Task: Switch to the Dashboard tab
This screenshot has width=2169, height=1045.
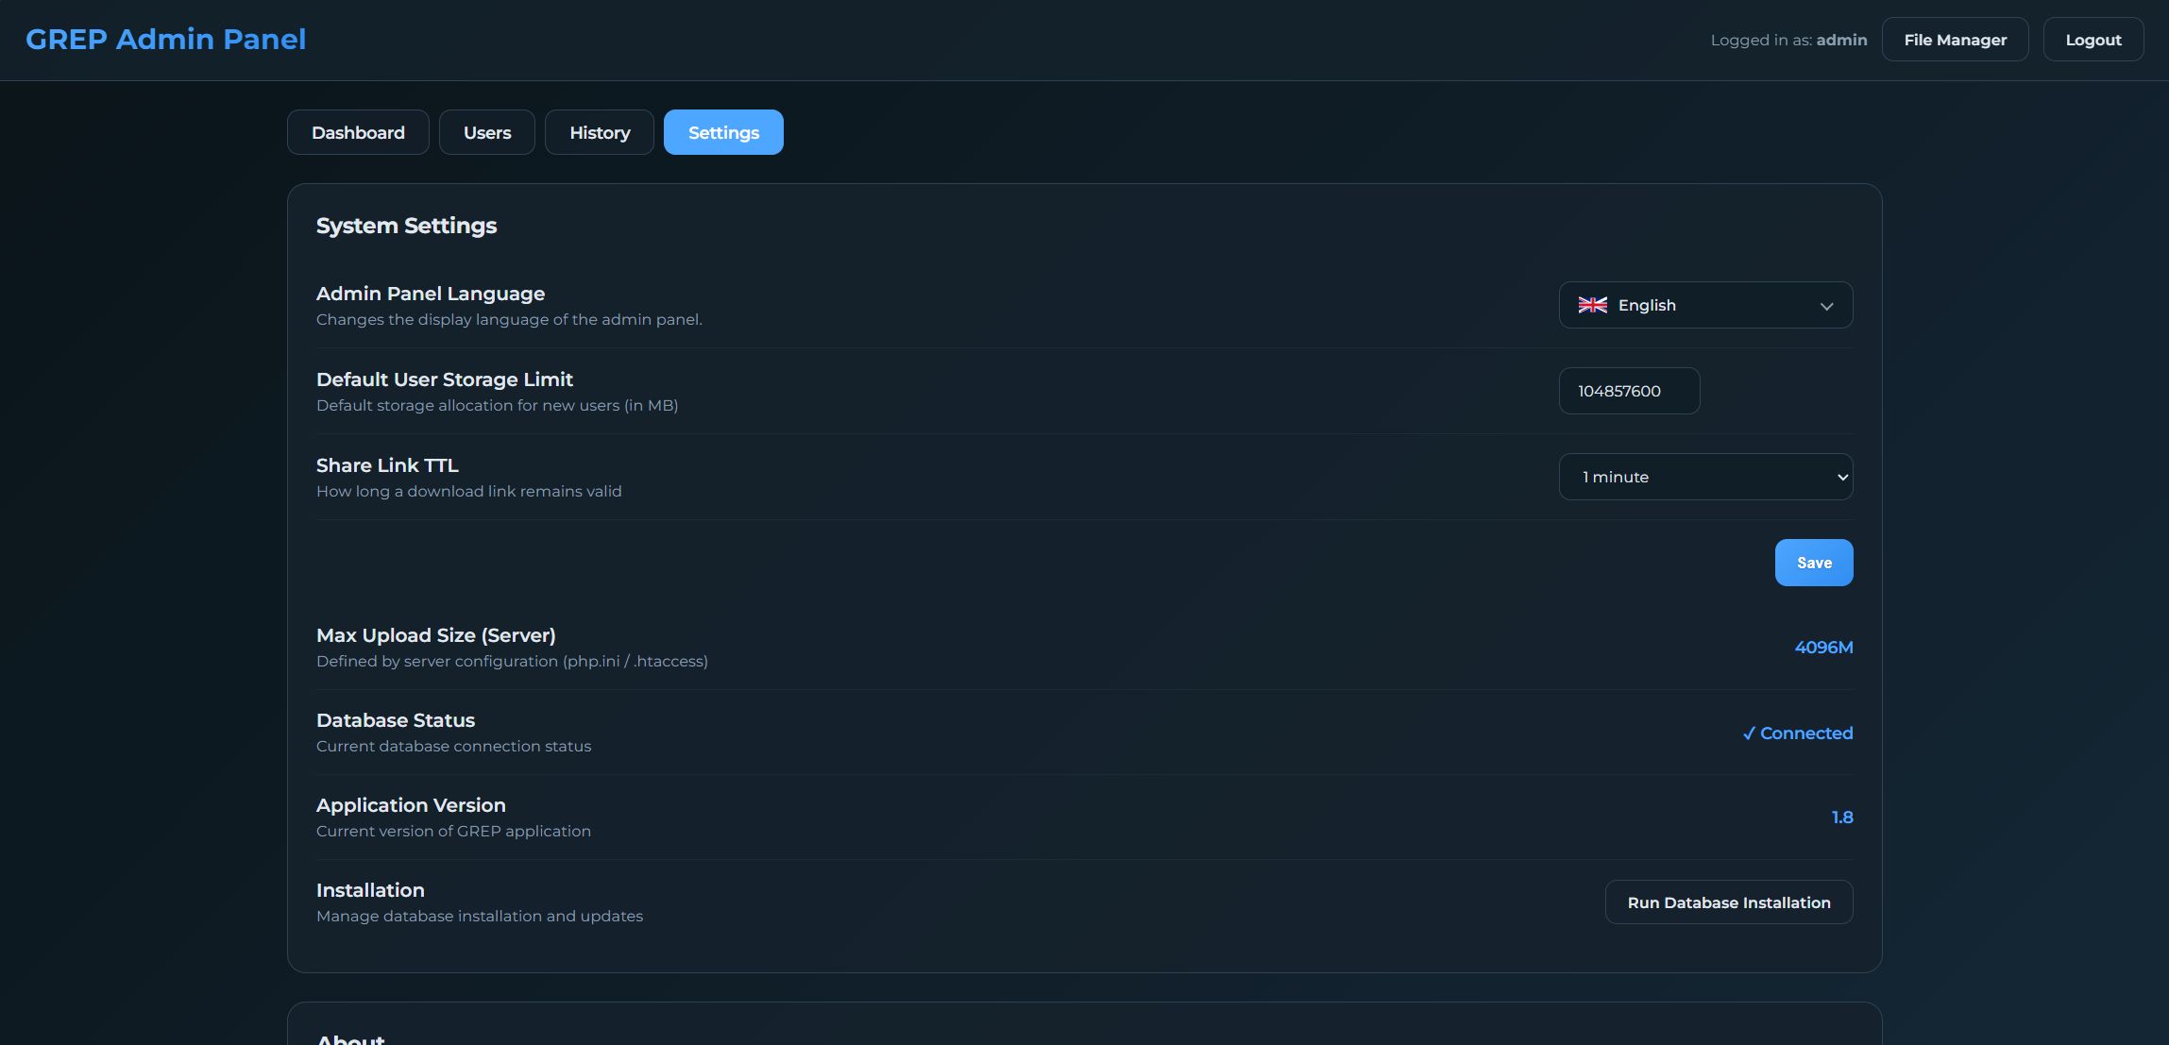Action: click(x=358, y=132)
